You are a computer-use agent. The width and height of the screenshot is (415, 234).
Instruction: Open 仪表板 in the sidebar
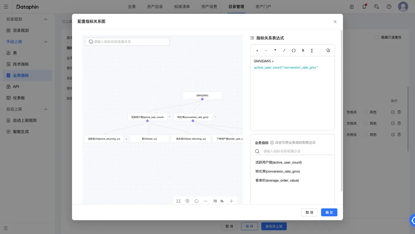(28, 98)
